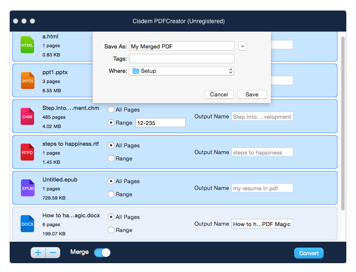Edit the page range field showing 12-235
This screenshot has width=356, height=272.
point(160,123)
